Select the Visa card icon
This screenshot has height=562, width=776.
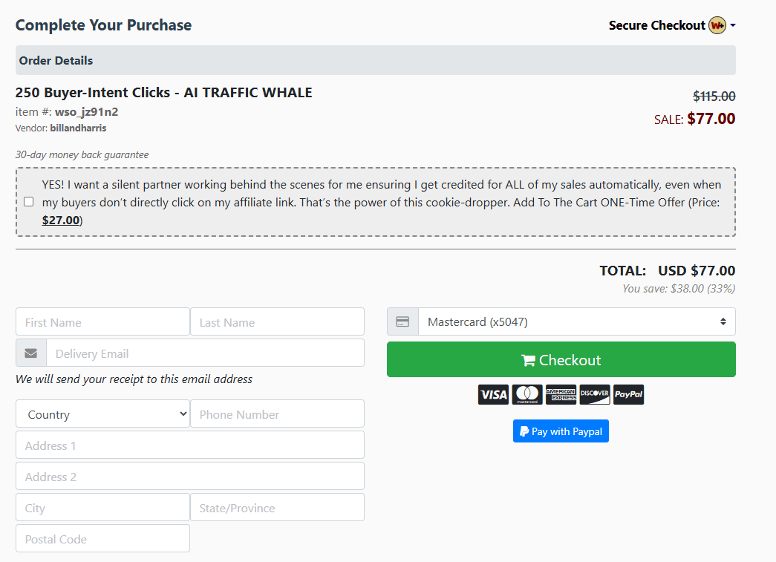pyautogui.click(x=493, y=394)
